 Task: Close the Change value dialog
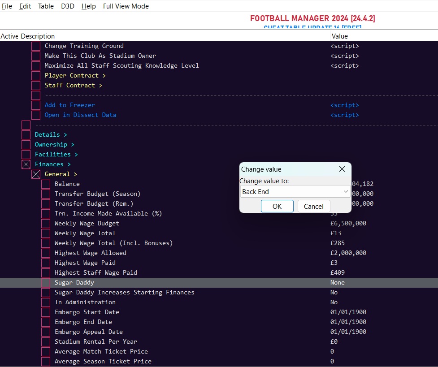point(342,169)
